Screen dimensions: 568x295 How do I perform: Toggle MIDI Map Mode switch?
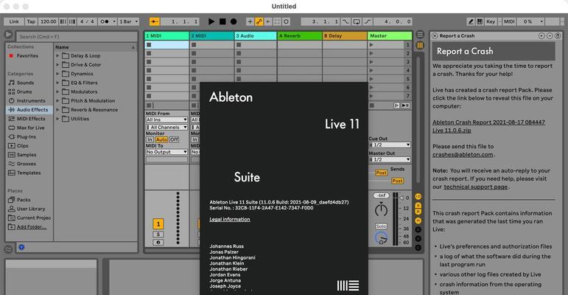[509, 22]
